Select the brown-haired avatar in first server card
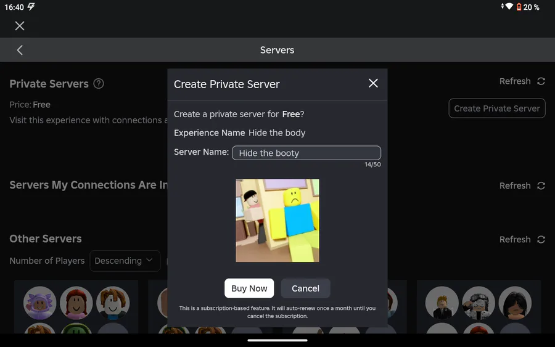Image resolution: width=555 pixels, height=347 pixels. pyautogui.click(x=113, y=303)
